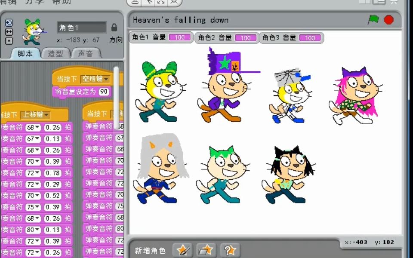Click the 角色2 音量 stage monitor
413x258 pixels.
coord(227,37)
